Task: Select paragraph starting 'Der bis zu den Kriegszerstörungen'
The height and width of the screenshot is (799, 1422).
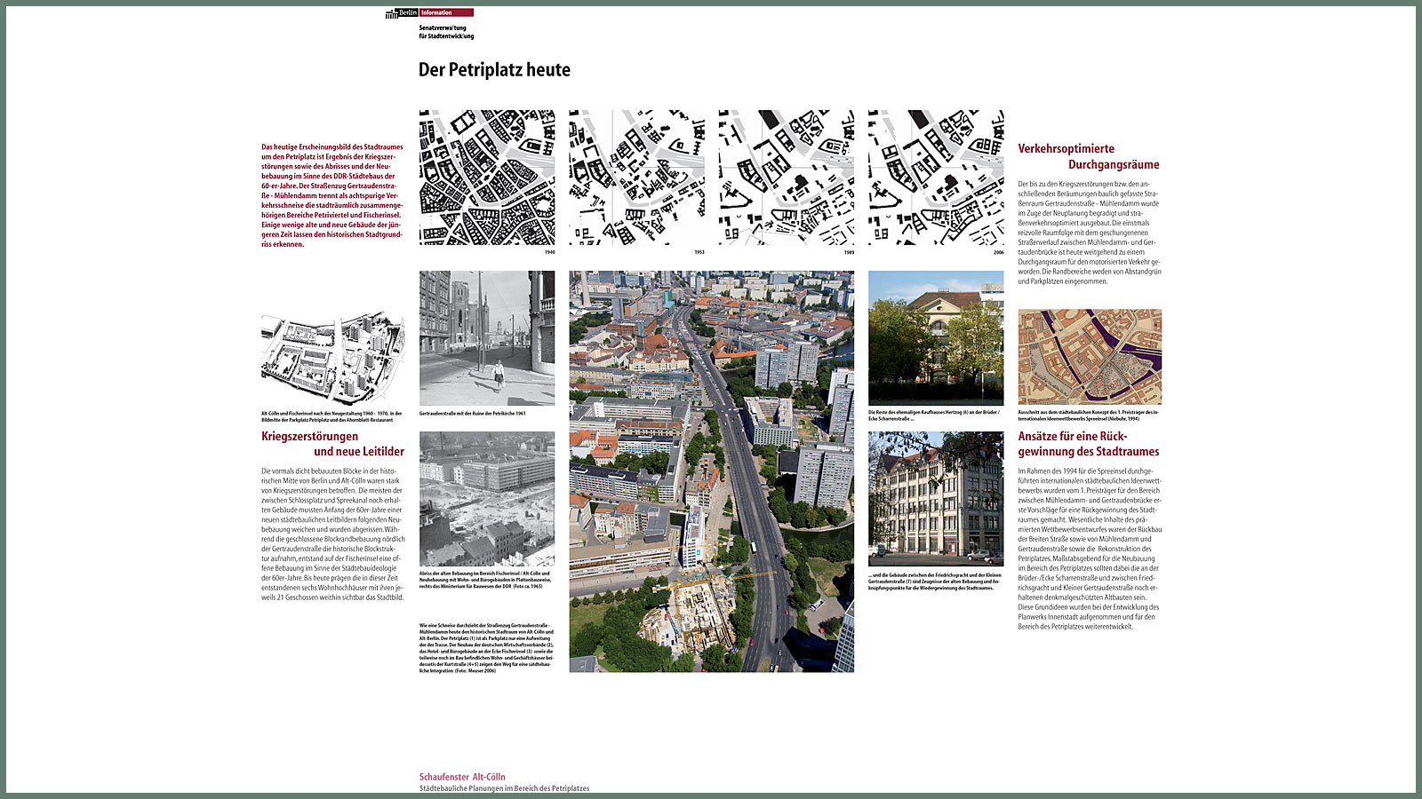Action: (x=1090, y=233)
